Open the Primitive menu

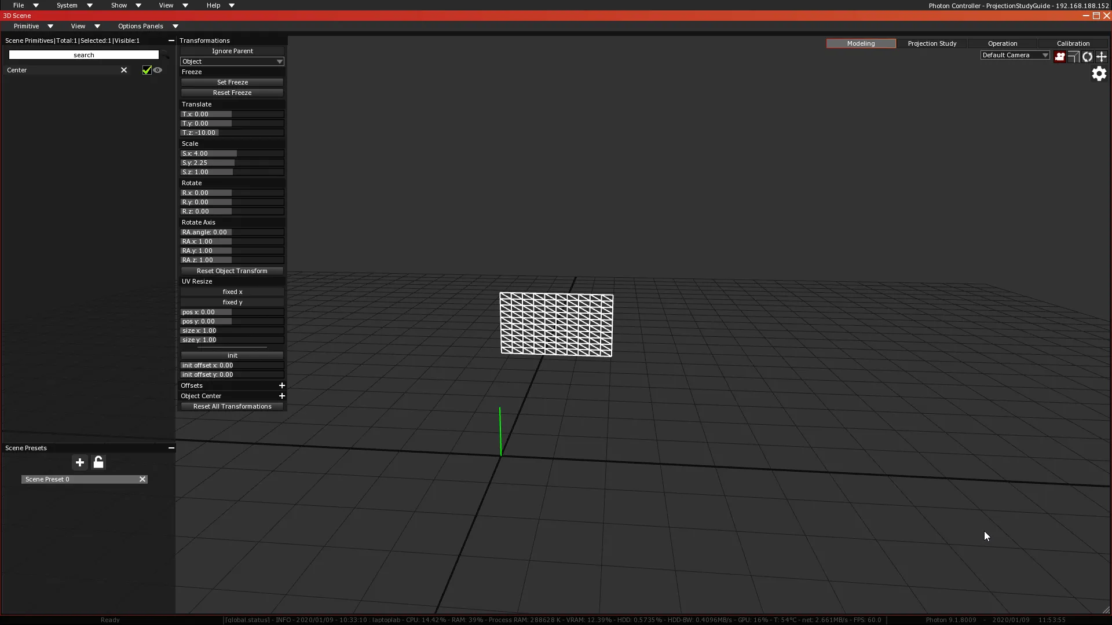tap(33, 26)
